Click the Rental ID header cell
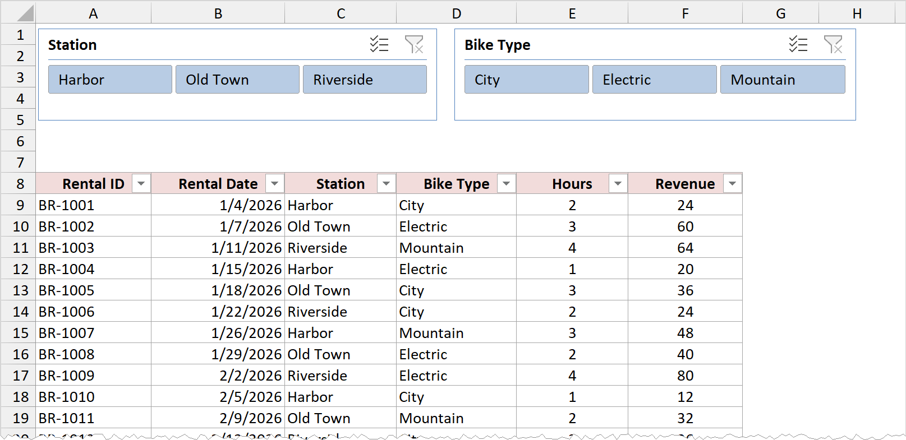This screenshot has width=906, height=440. [x=93, y=184]
